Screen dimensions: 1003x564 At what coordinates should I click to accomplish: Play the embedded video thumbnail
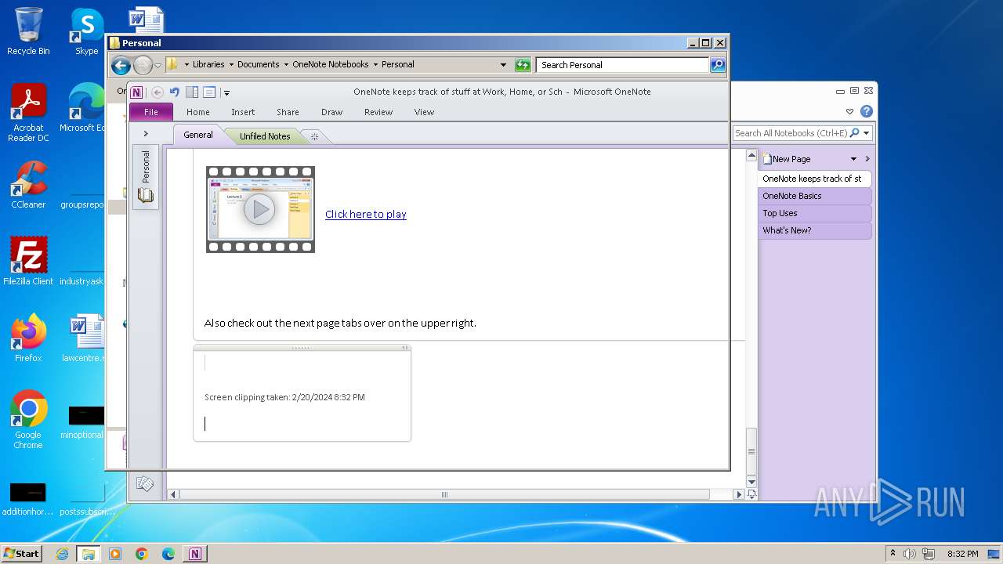(260, 209)
